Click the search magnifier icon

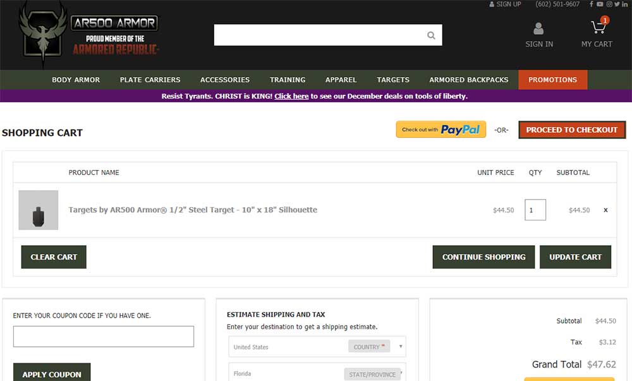[x=431, y=35]
